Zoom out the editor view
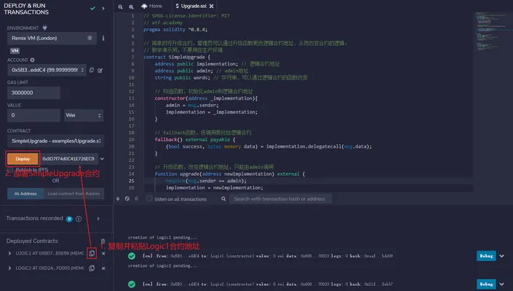The width and height of the screenshot is (513, 291). pos(120,7)
